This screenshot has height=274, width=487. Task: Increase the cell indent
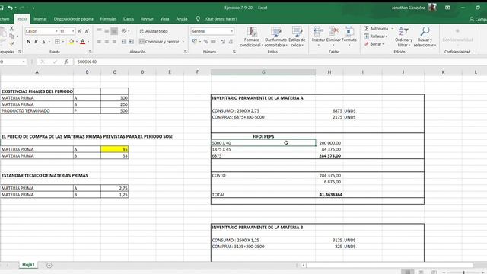pos(132,42)
